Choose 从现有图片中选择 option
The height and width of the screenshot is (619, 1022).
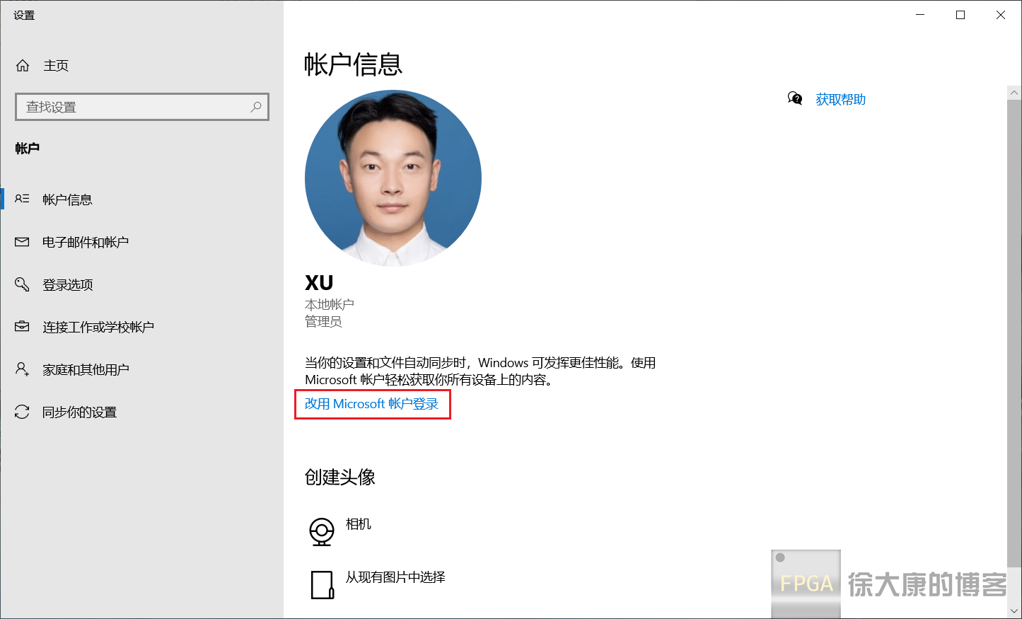(x=395, y=577)
